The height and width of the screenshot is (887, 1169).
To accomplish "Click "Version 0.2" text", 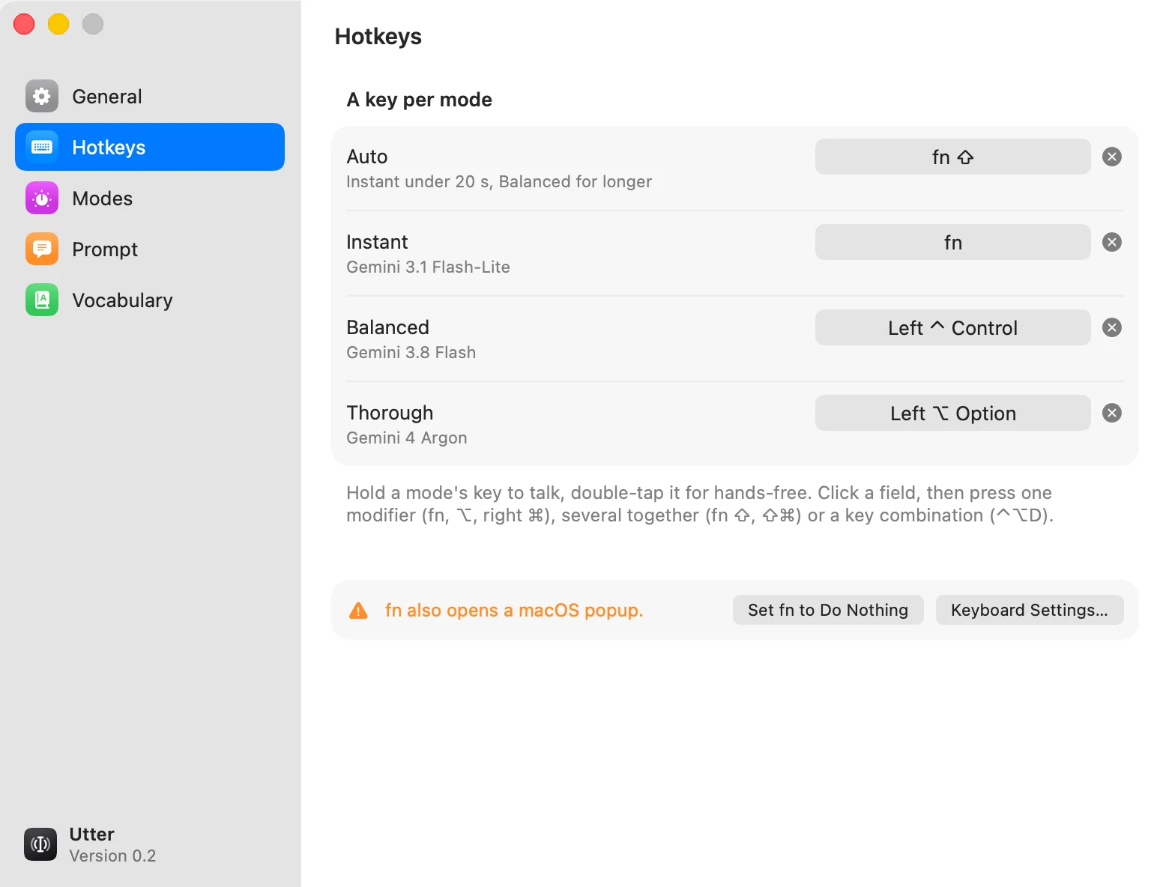I will 112,856.
